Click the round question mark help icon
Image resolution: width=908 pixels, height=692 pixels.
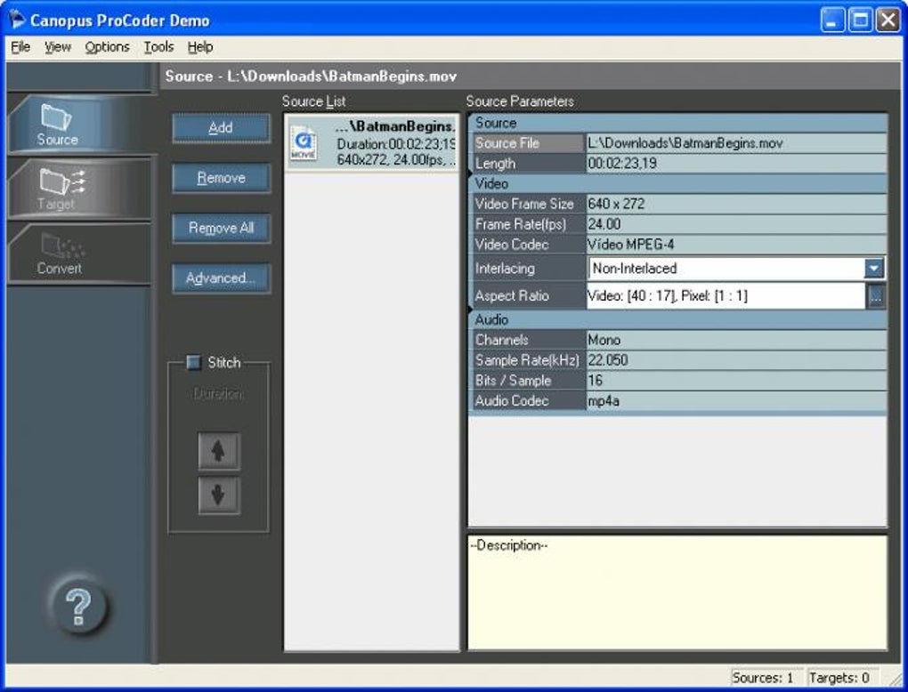78,607
